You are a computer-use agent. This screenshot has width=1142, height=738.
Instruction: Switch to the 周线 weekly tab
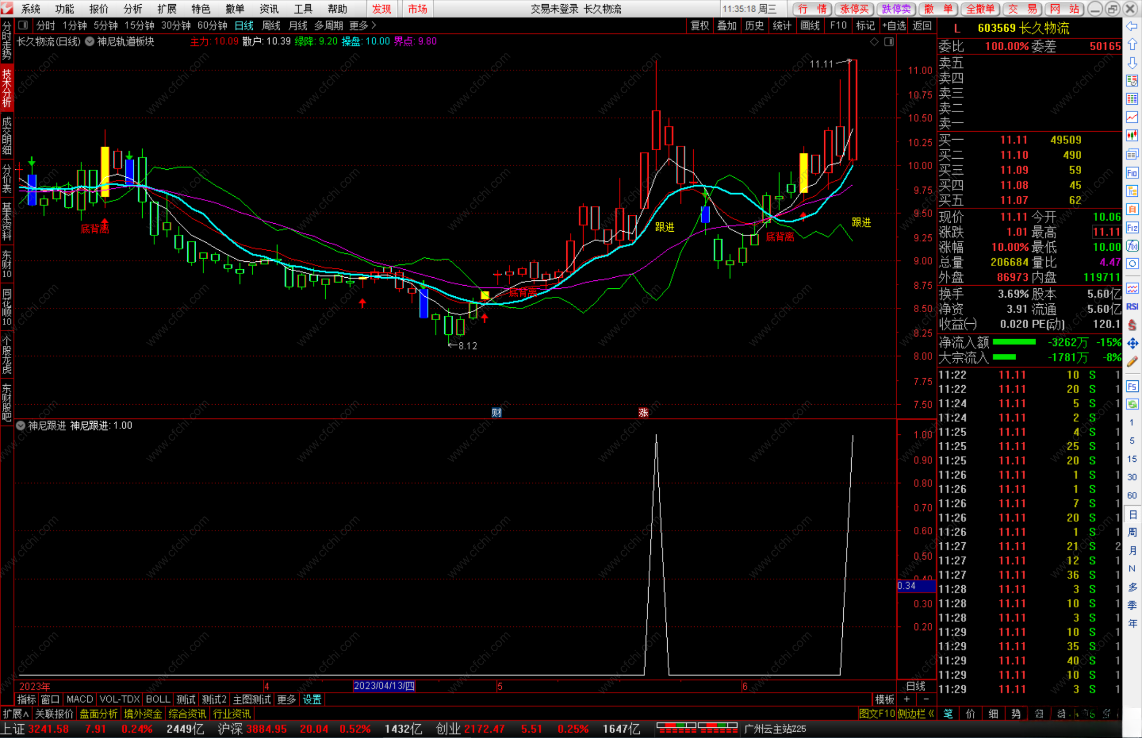click(x=271, y=25)
